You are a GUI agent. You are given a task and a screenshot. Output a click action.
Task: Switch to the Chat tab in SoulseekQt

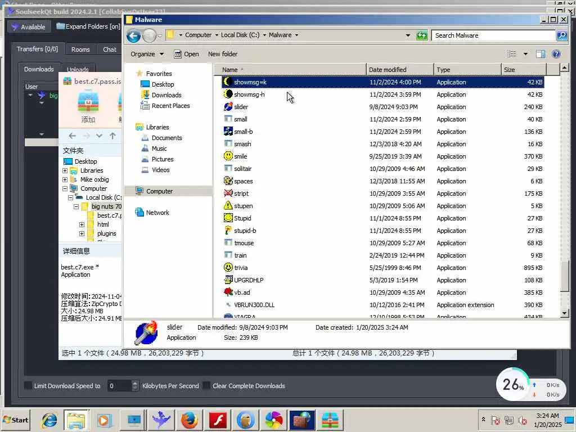click(110, 49)
